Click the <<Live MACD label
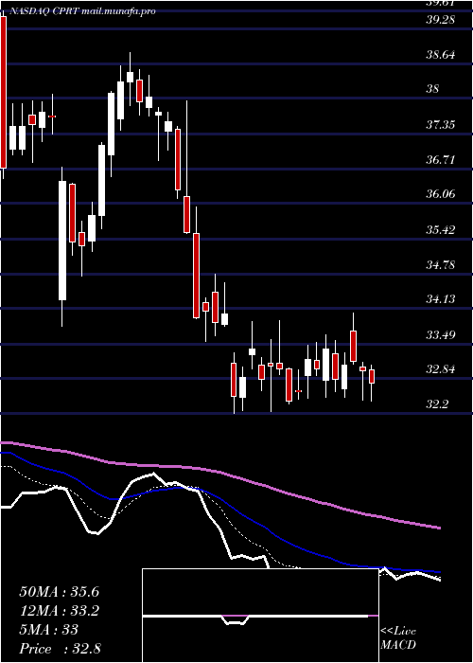The width and height of the screenshot is (473, 663). [398, 638]
